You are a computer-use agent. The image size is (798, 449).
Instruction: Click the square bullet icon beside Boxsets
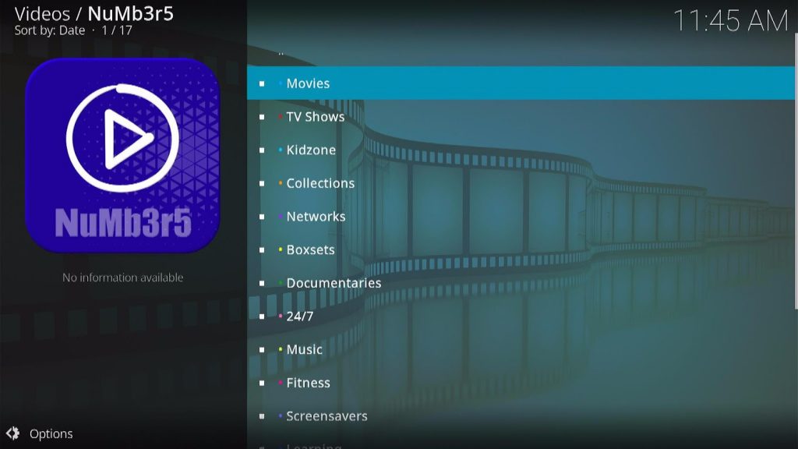click(x=262, y=250)
